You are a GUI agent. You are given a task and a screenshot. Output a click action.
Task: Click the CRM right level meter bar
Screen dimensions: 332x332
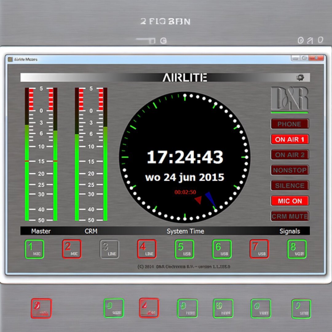coord(105,154)
